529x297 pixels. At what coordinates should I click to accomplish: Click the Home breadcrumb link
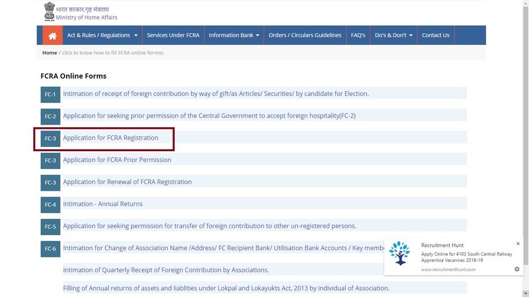coord(50,53)
